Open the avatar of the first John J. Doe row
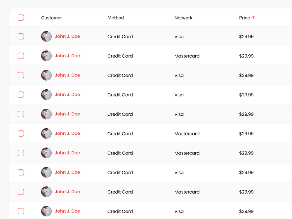The image size is (292, 219). pos(46,36)
